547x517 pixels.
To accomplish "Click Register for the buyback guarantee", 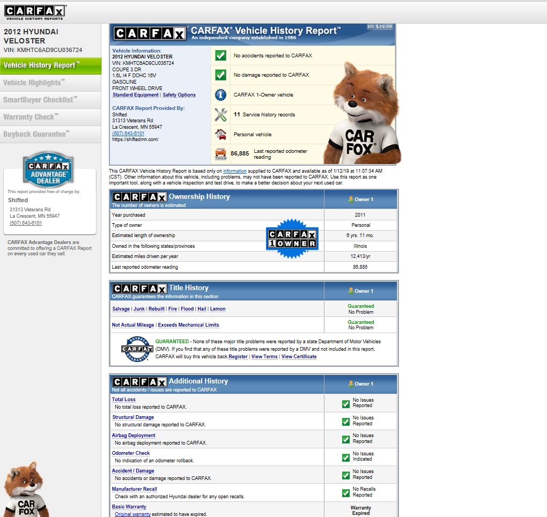I will tap(238, 357).
